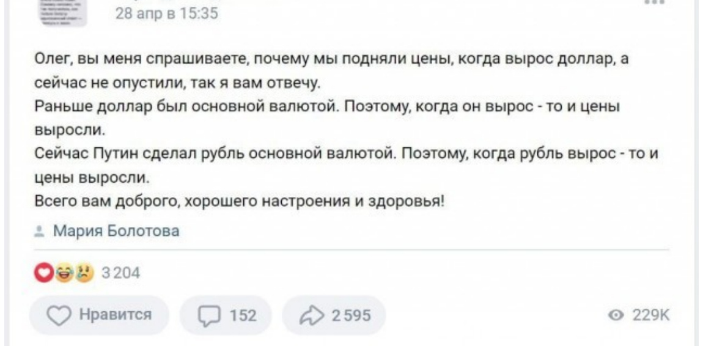Show who reacted via the 3 204 count
Screen dimensions: 703x346
[120, 273]
